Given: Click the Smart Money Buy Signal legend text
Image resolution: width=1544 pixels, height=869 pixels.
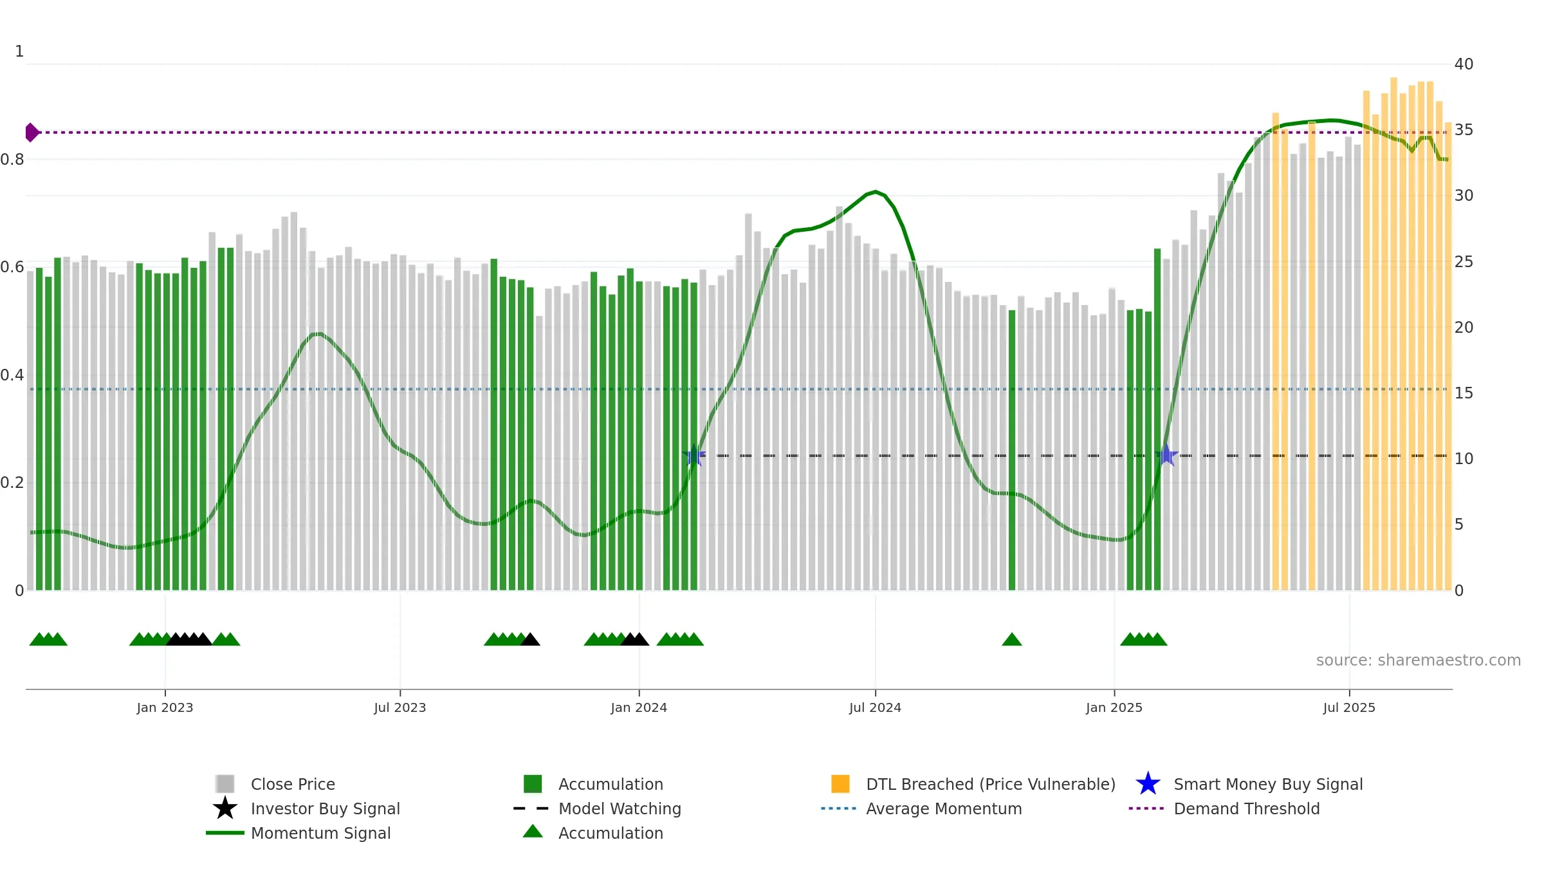Looking at the screenshot, I should point(1268,784).
